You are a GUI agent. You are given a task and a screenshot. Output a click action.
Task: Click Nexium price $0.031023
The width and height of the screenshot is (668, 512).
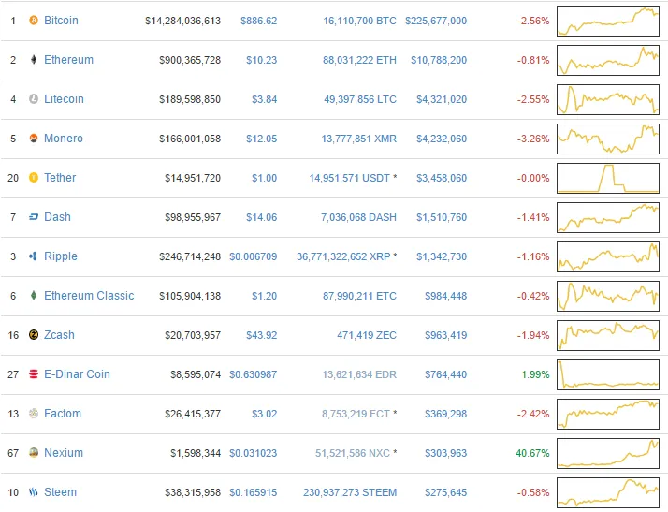tap(253, 453)
